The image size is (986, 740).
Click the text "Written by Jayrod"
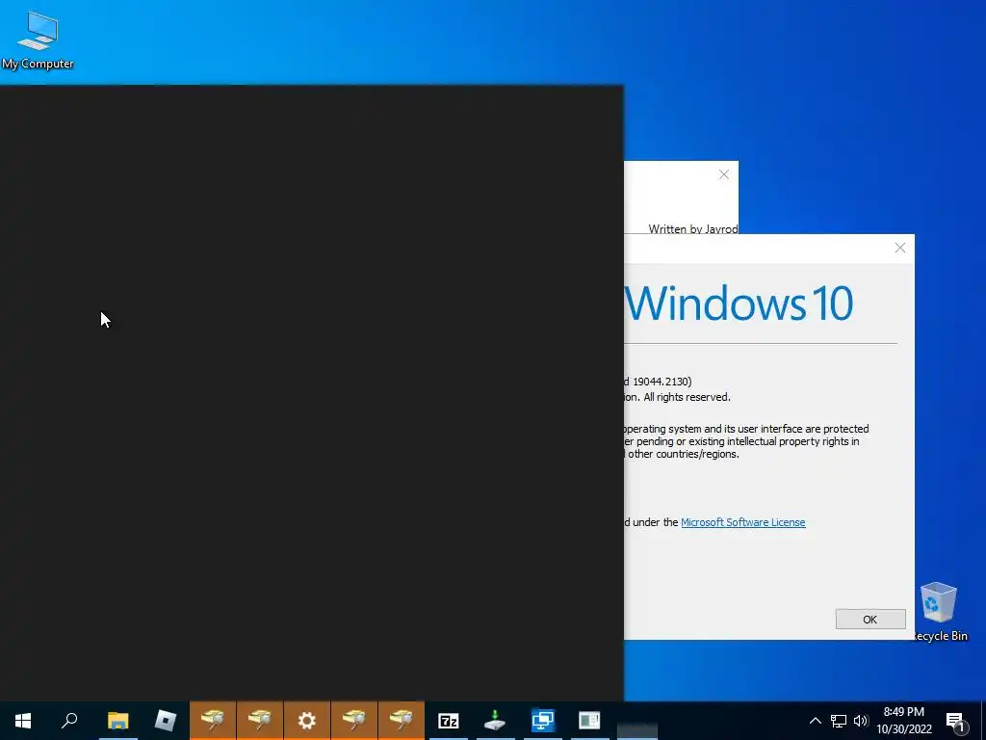point(693,228)
